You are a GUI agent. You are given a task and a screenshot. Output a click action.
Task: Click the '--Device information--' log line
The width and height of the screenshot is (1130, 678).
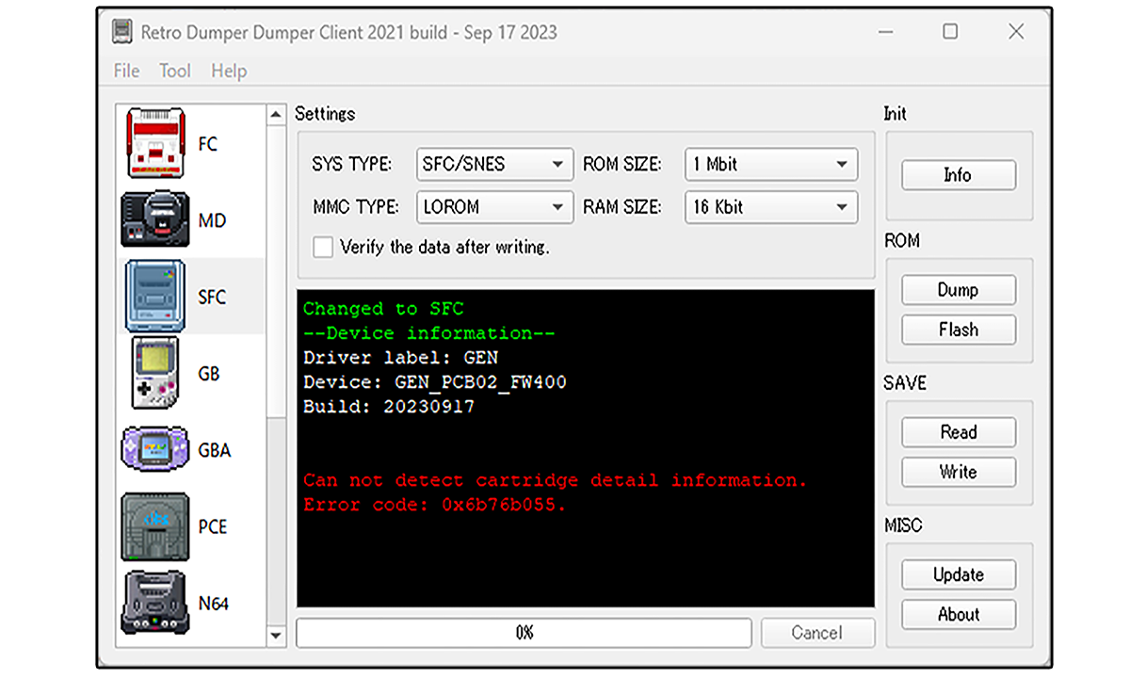pyautogui.click(x=428, y=333)
